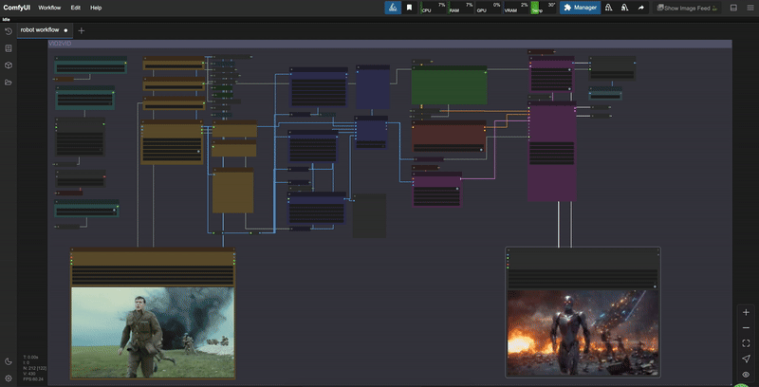This screenshot has width=759, height=387.
Task: Click the CPU usage monitor
Action: coord(433,8)
